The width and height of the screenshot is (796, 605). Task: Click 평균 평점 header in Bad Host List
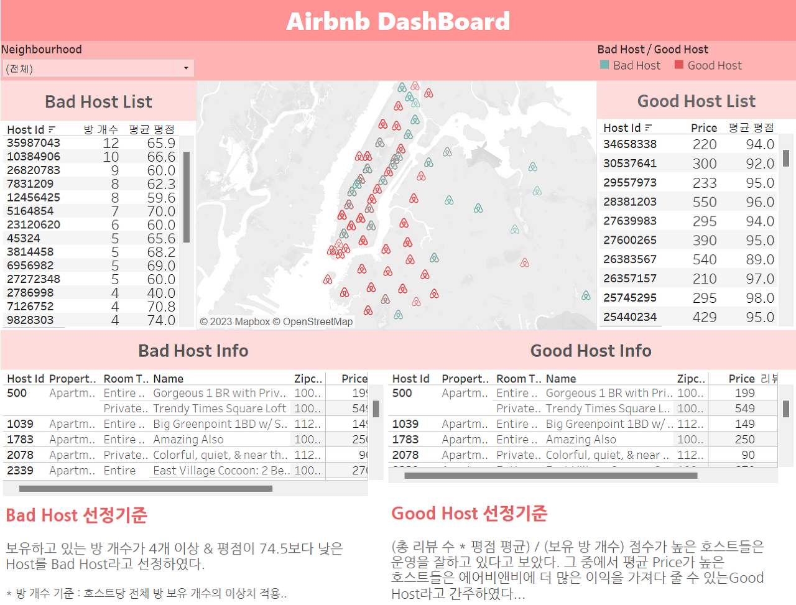tap(152, 129)
